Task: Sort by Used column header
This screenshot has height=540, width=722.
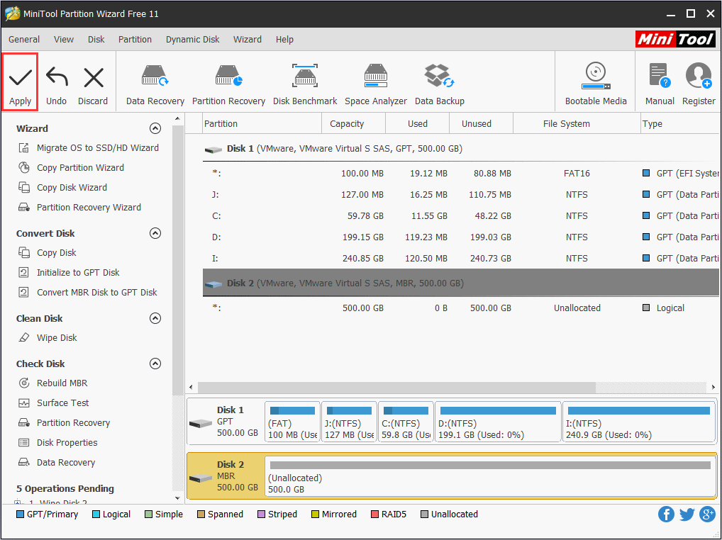Action: click(x=417, y=124)
